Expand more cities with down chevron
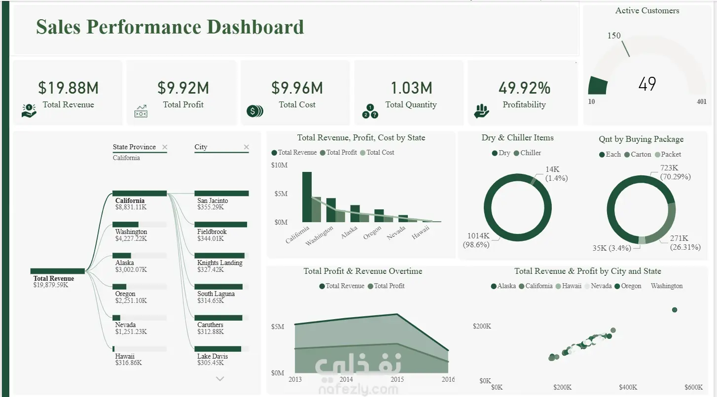Viewport: 717px width, 397px height. pyautogui.click(x=220, y=379)
